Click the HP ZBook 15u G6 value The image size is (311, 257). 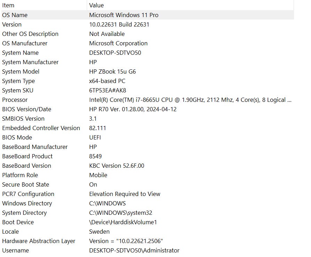point(112,71)
